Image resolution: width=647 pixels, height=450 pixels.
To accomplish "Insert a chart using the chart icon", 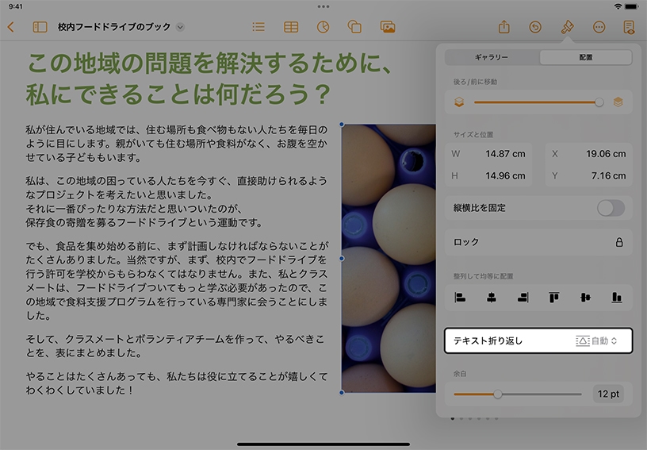I will point(323,27).
